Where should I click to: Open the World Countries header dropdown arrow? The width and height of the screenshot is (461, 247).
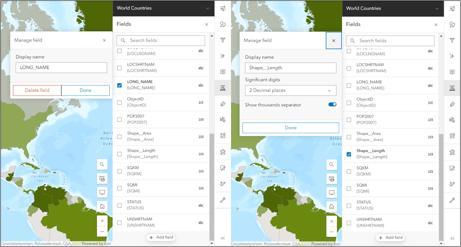click(x=208, y=8)
